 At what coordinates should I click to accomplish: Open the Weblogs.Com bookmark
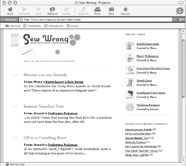[54, 26]
